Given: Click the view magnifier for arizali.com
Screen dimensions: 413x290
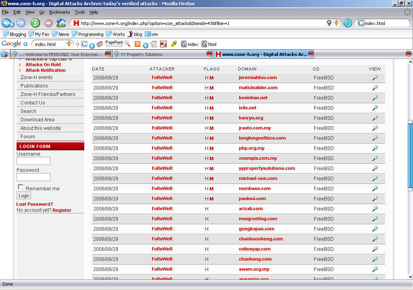Looking at the screenshot, I should [375, 209].
